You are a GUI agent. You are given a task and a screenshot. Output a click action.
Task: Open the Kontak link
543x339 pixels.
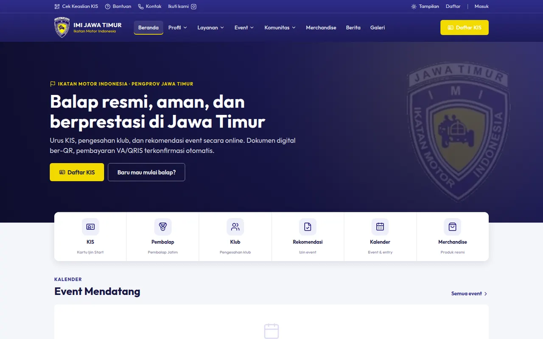150,6
